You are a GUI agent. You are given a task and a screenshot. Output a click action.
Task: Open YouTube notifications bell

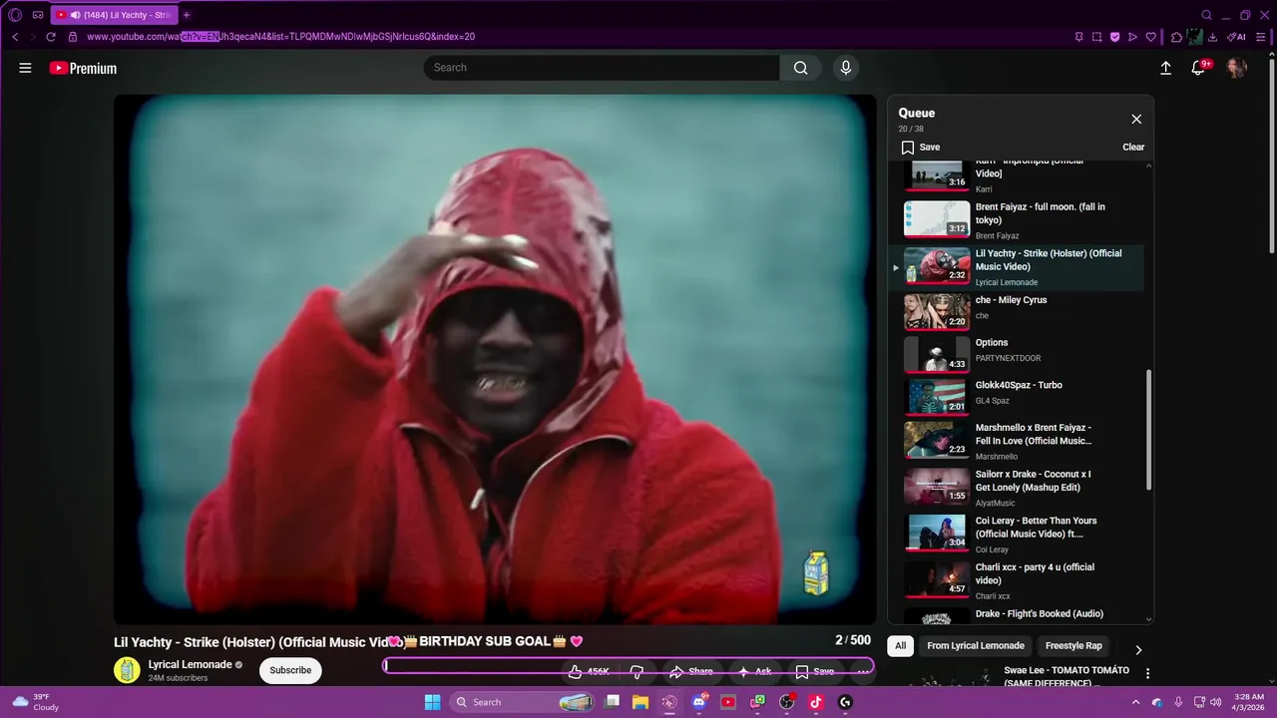(1199, 68)
